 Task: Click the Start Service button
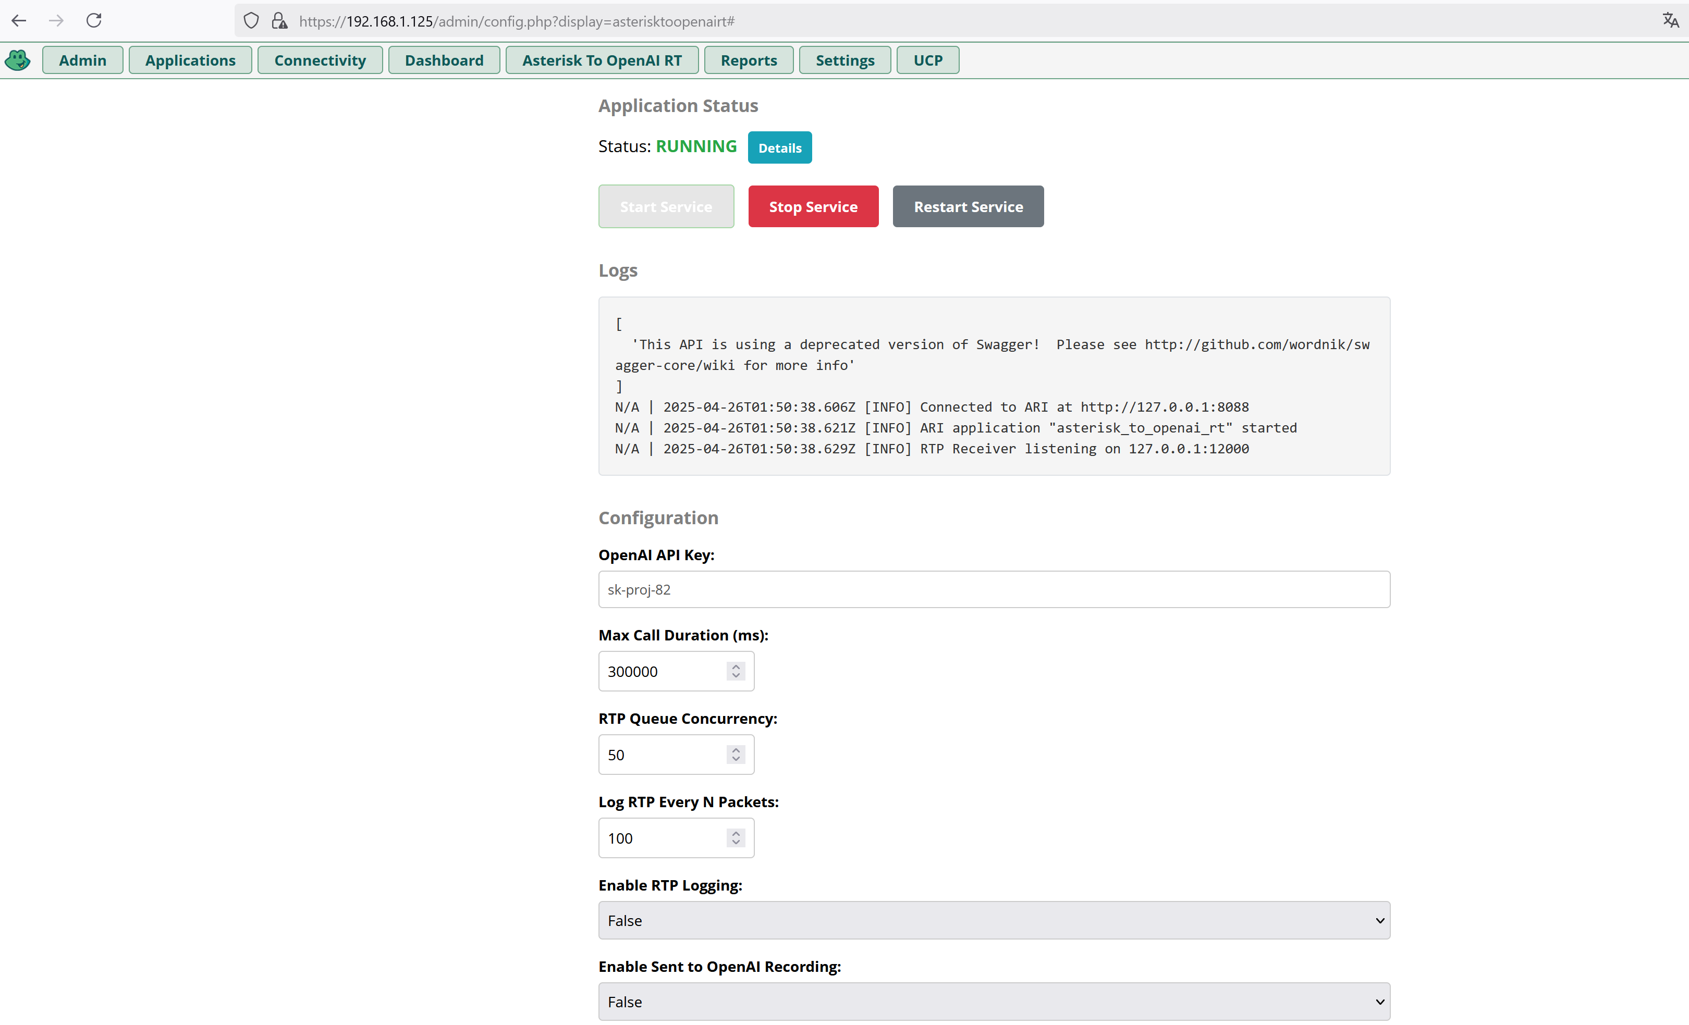click(666, 207)
